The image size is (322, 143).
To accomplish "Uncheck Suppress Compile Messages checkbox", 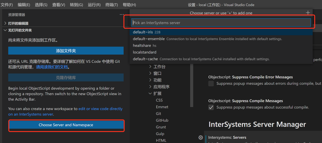I will (211, 107).
